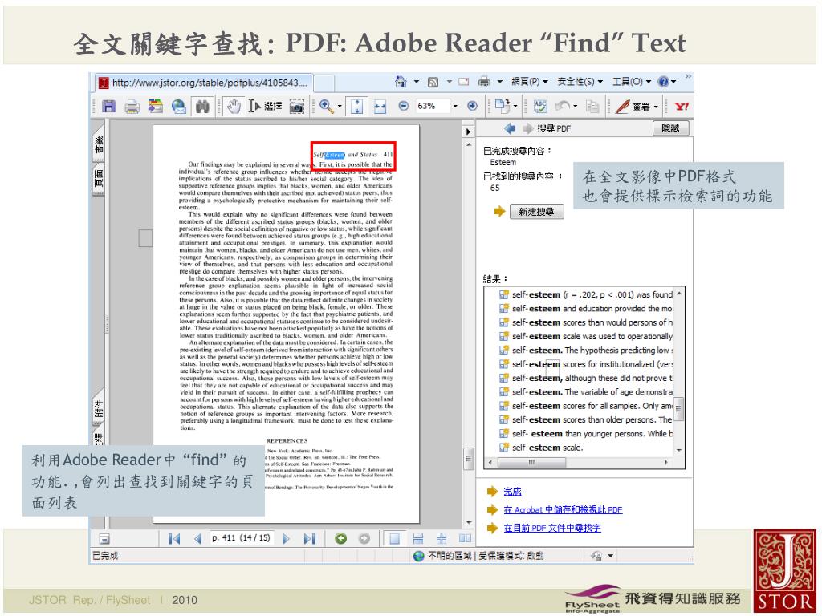Click the Email globe-envelope icon
Screen dimensions: 822x616
(x=179, y=107)
